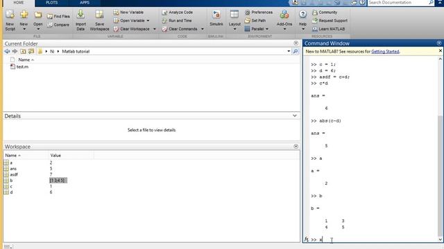
Task: Close the New to MATLAB banner
Action: pos(441,50)
